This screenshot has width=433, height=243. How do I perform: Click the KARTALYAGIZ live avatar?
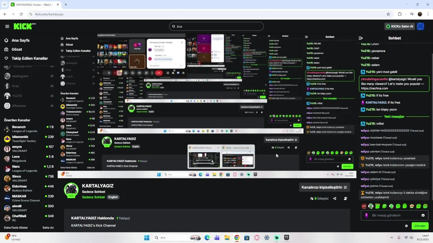point(71,190)
